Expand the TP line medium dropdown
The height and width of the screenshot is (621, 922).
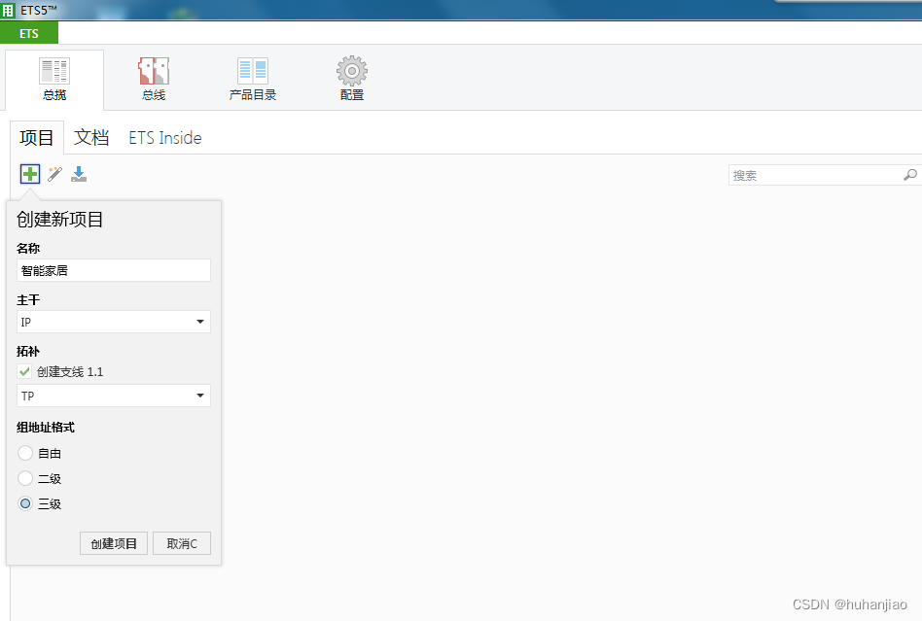[x=199, y=396]
